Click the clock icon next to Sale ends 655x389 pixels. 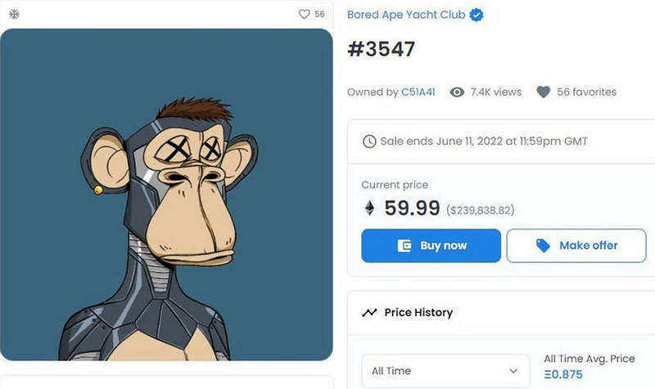point(369,141)
